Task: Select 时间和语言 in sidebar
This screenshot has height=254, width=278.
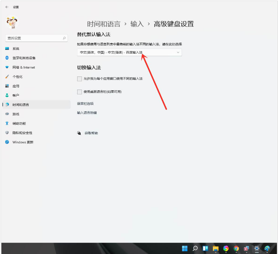Action: 37,105
